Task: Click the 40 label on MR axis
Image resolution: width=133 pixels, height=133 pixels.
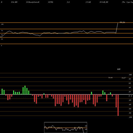Action: tap(130, 88)
